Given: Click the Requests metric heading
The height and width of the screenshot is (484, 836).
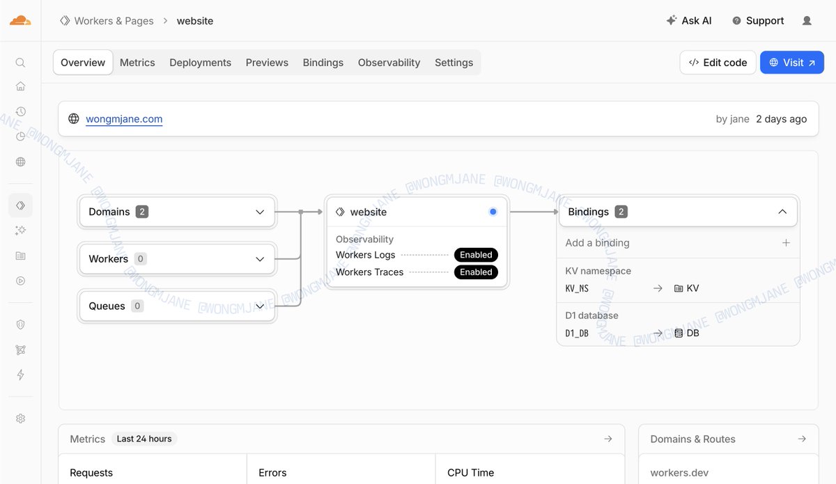Looking at the screenshot, I should (x=91, y=473).
